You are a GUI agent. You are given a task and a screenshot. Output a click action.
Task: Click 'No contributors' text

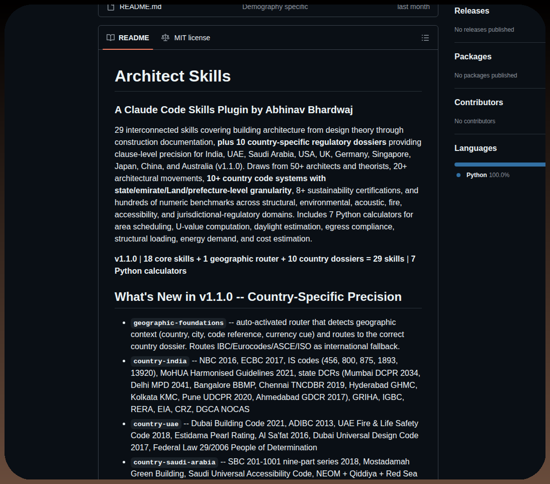point(475,121)
